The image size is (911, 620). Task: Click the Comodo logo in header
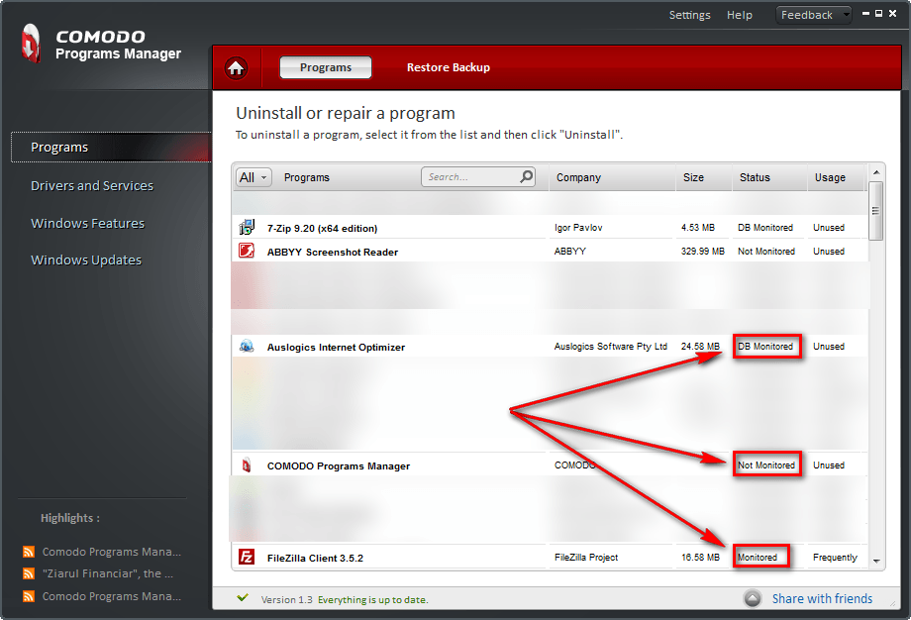point(32,44)
